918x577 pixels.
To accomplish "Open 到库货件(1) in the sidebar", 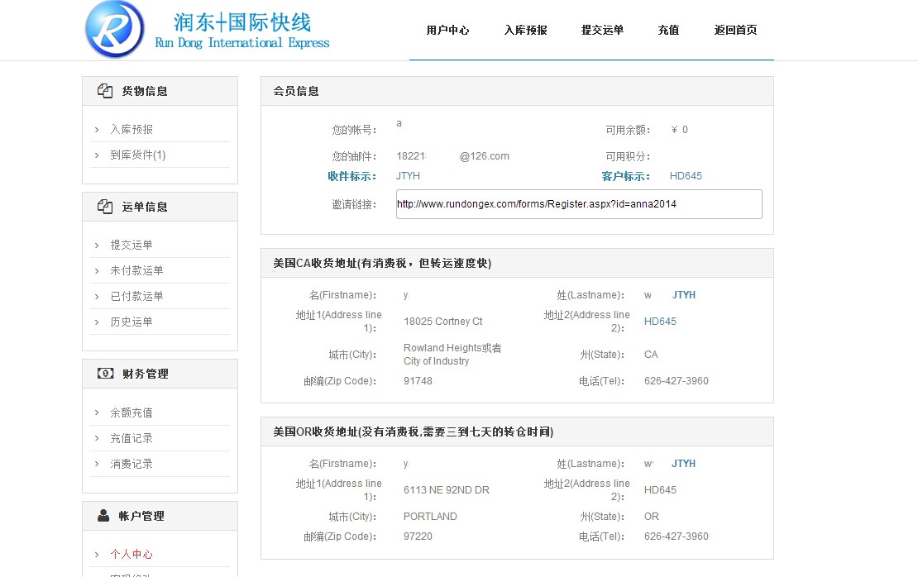I will pyautogui.click(x=138, y=155).
